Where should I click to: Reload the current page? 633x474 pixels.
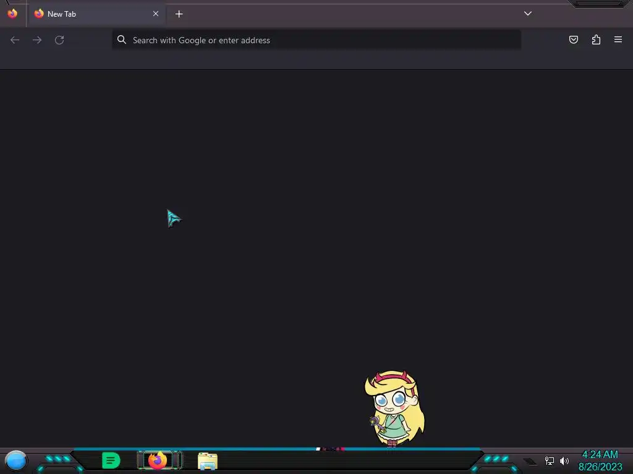pos(59,40)
